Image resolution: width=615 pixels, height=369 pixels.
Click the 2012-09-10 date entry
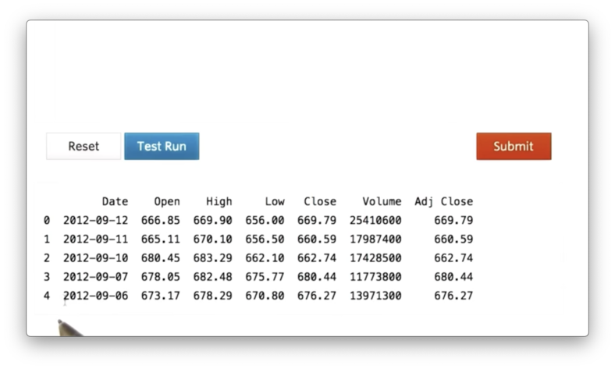coord(95,258)
